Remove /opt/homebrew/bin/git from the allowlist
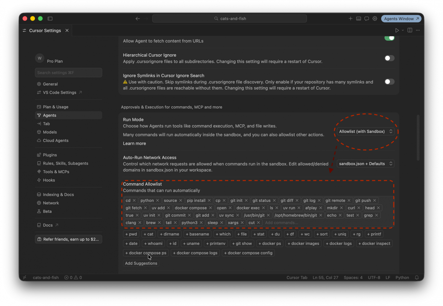443x306 pixels. coord(321,215)
